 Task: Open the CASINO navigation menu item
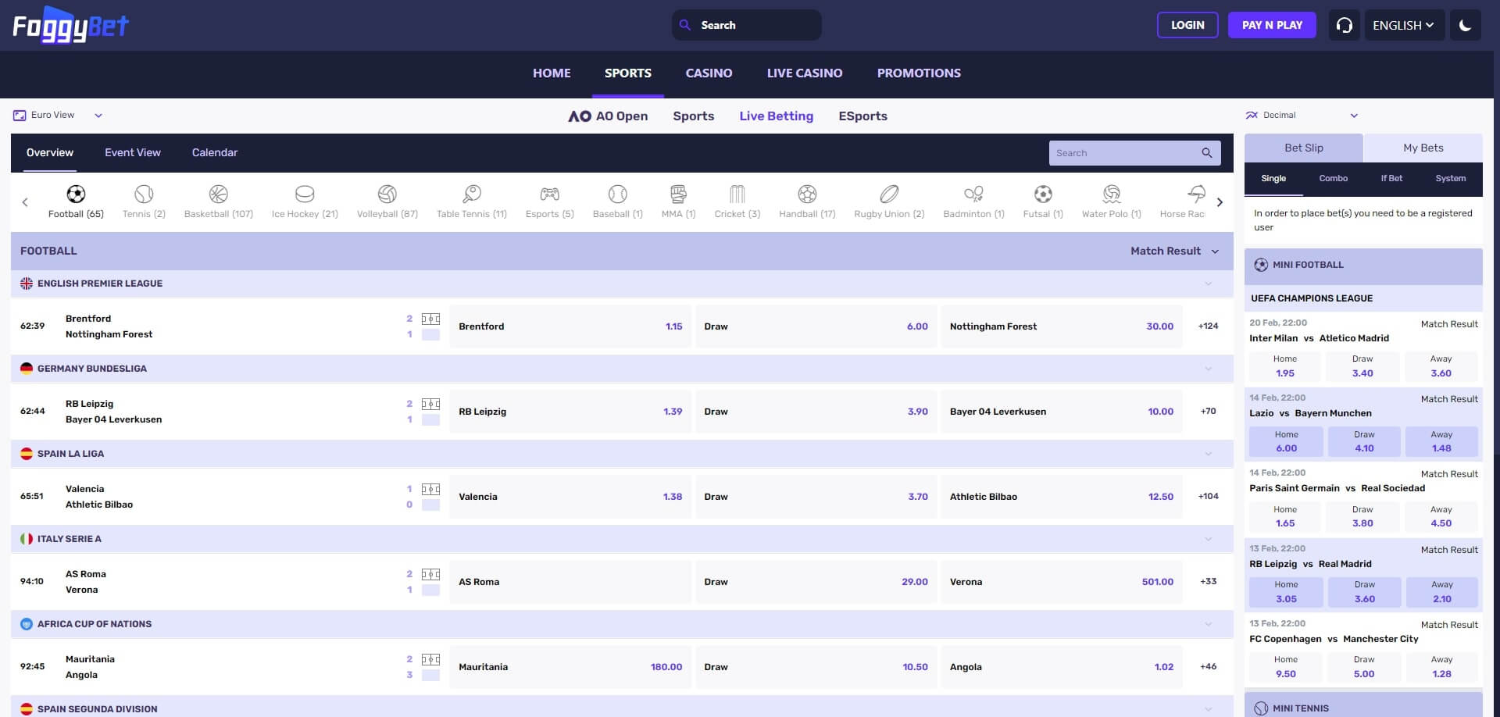pyautogui.click(x=708, y=73)
